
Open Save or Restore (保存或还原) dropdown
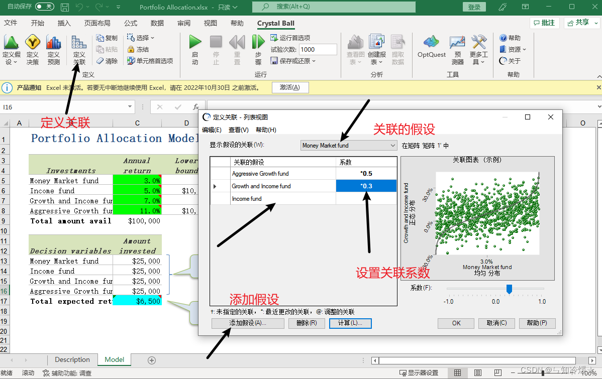click(x=293, y=61)
